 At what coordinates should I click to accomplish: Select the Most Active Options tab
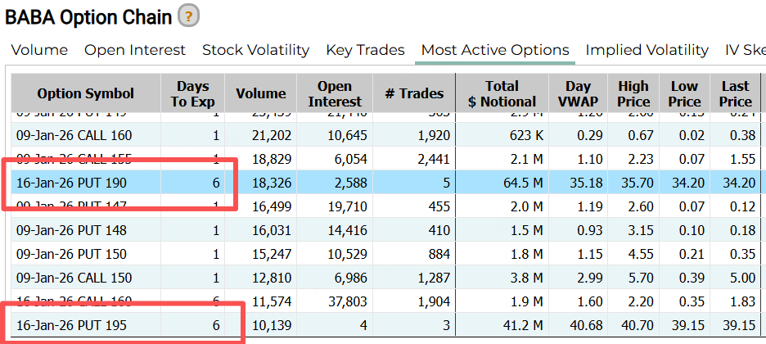[x=494, y=50]
